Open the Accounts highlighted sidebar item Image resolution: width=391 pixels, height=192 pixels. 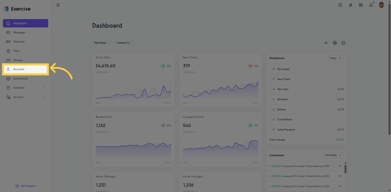coord(19,69)
